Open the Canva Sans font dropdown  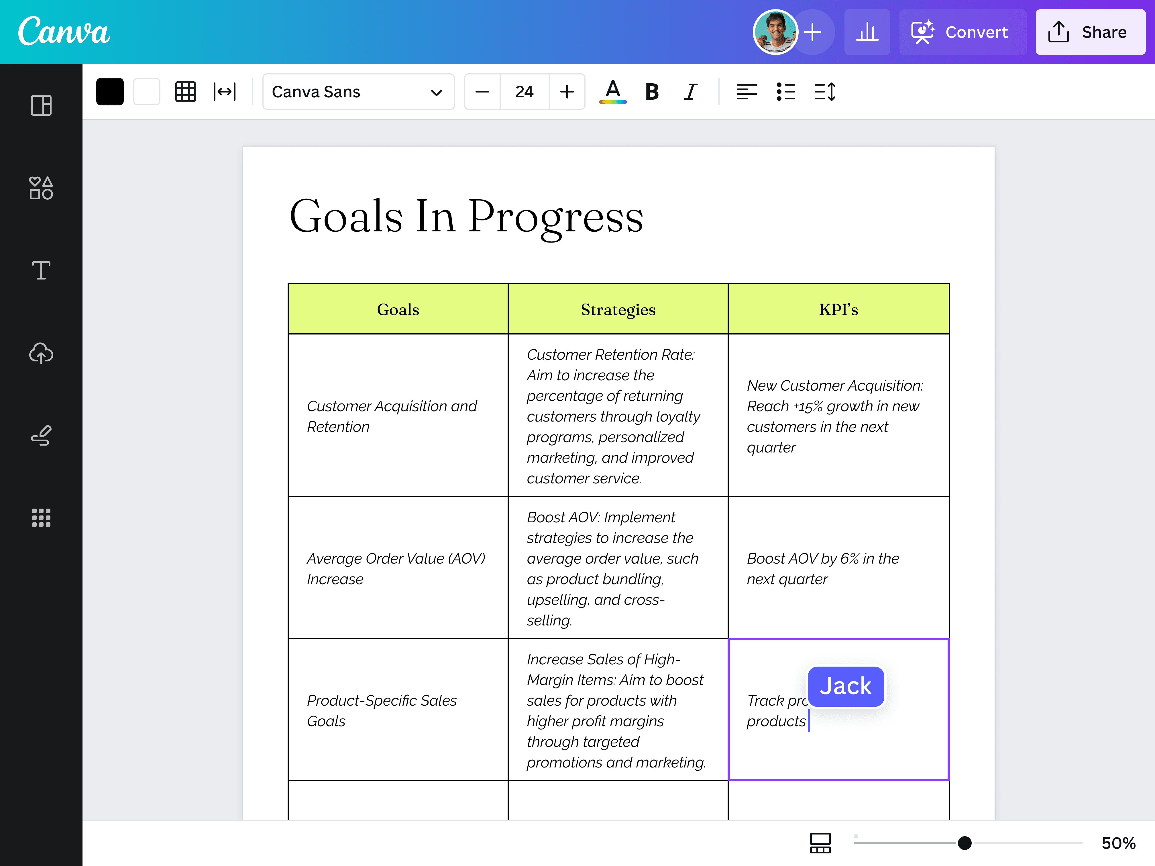point(358,92)
